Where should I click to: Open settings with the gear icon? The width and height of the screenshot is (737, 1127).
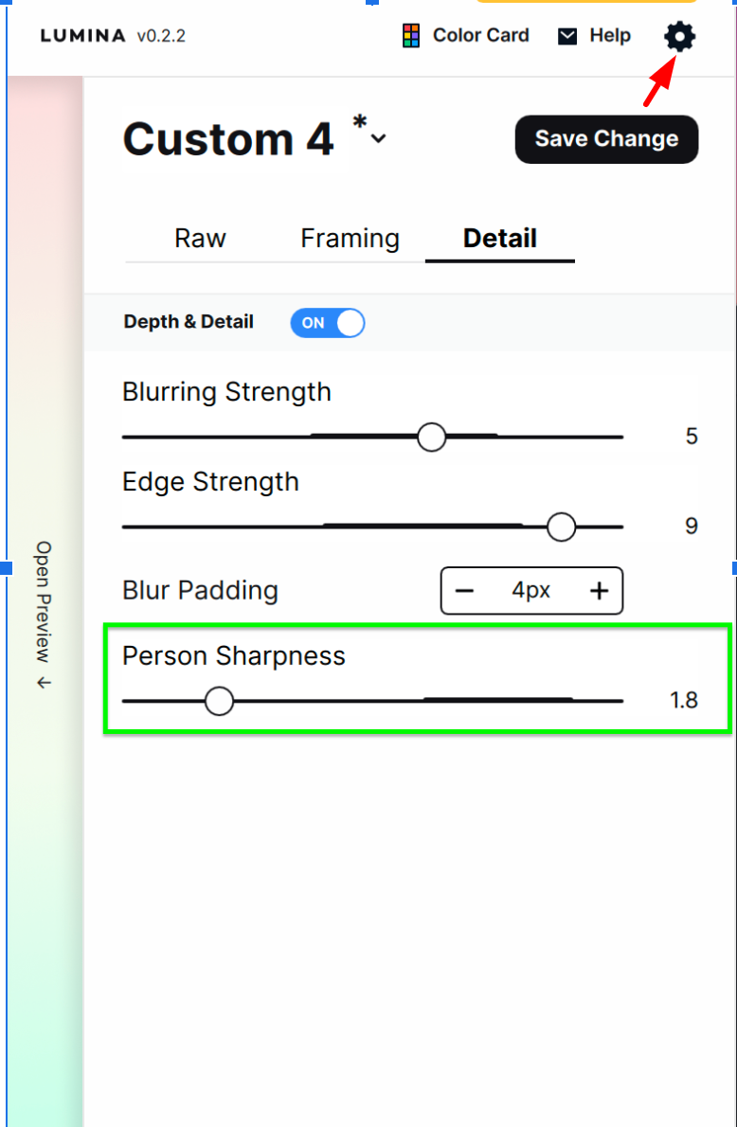(679, 36)
